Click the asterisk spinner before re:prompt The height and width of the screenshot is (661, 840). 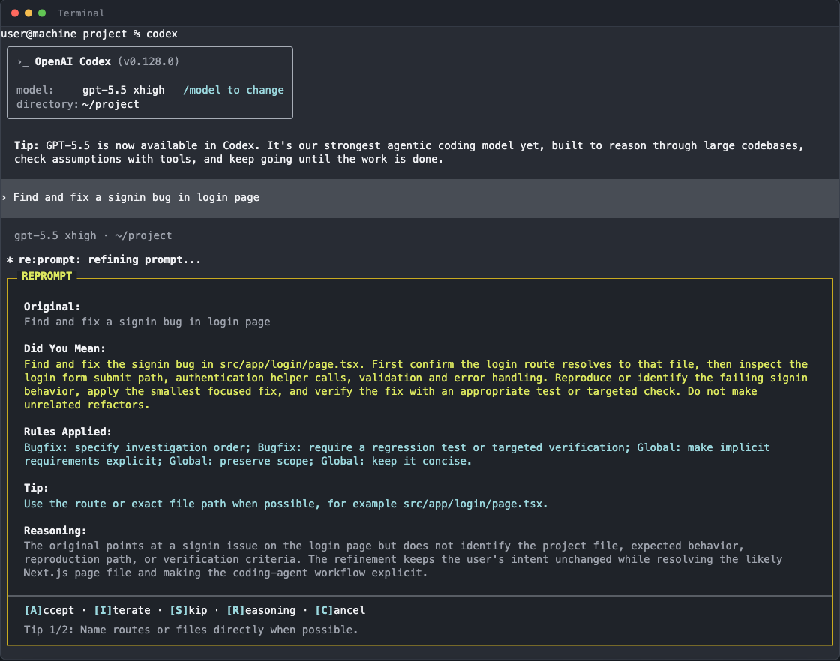10,260
